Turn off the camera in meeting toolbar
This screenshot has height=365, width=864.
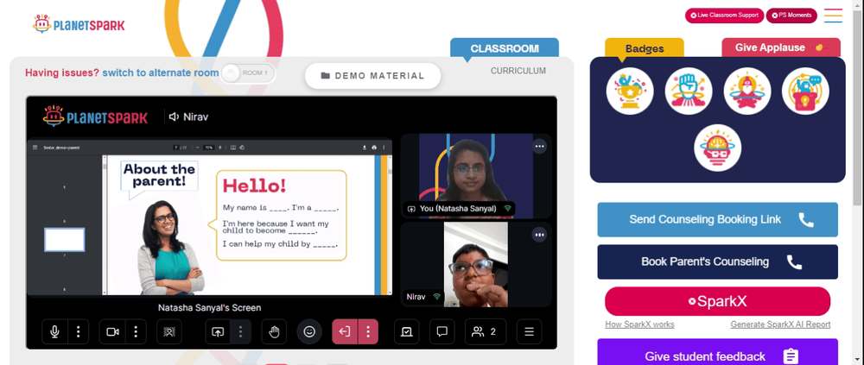click(112, 332)
